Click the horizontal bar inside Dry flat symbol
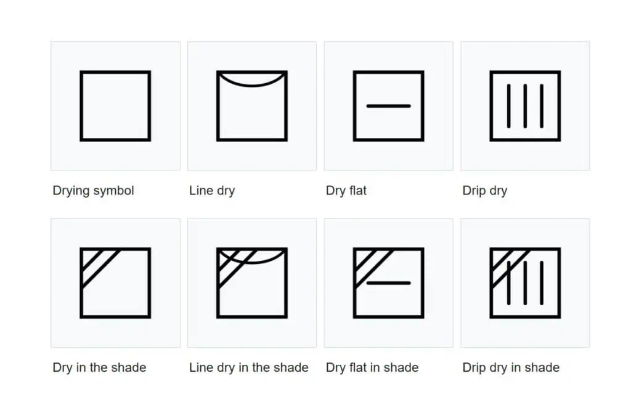This screenshot has width=631, height=416. point(388,106)
